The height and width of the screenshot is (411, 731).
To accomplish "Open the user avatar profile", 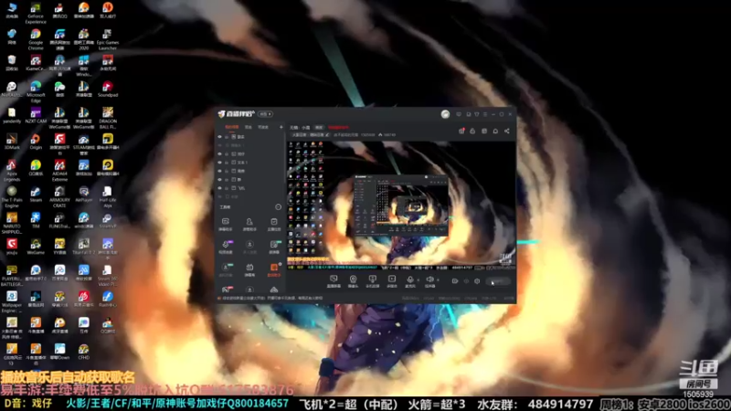I will point(445,114).
